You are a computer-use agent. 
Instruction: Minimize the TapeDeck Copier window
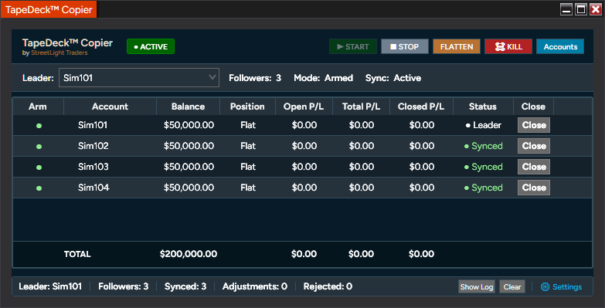[x=566, y=9]
